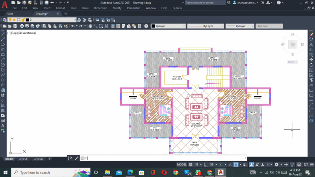The width and height of the screenshot is (315, 177).
Task: Click the Zoom Window icon
Action: (x=101, y=26)
